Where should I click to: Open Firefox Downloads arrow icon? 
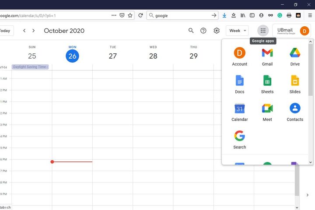pyautogui.click(x=224, y=15)
